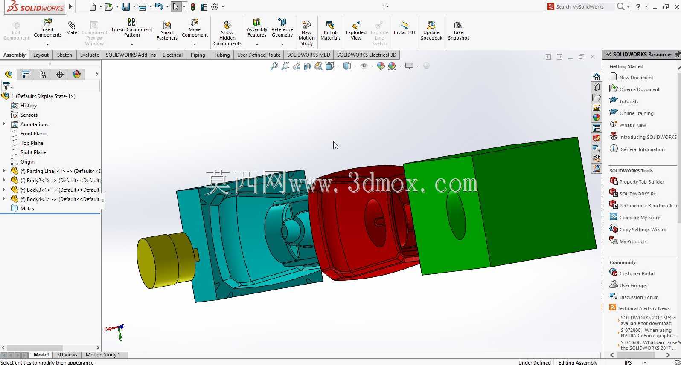This screenshot has height=365, width=681.
Task: Click Save icon in title toolbar
Action: pos(126,7)
